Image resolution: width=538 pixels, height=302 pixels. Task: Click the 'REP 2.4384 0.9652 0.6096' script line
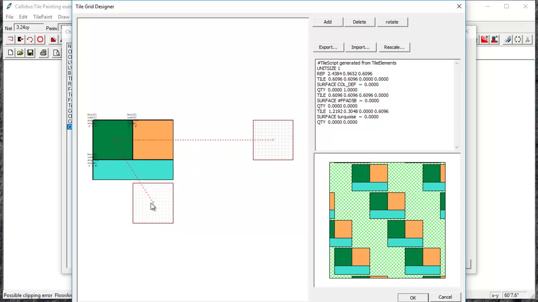coord(344,74)
